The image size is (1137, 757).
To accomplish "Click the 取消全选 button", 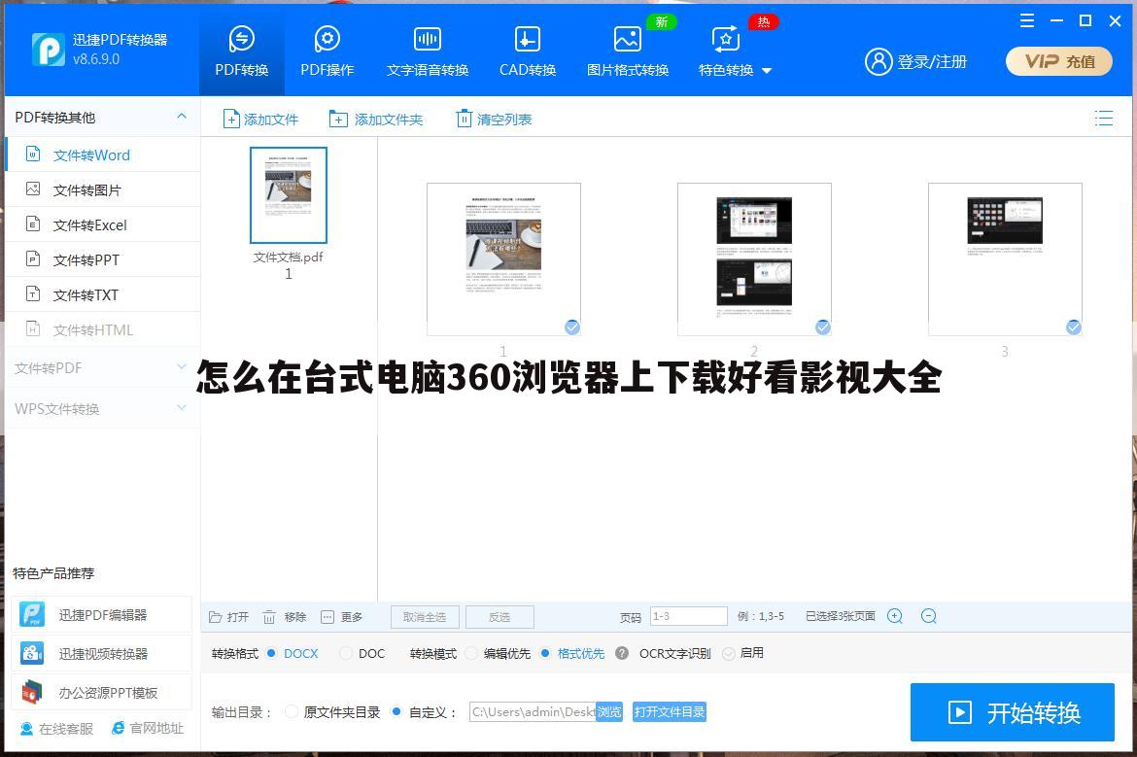I will point(425,617).
